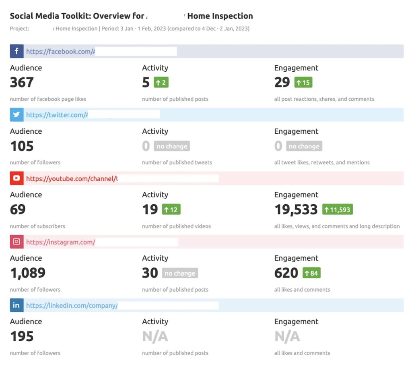412x367 pixels.
Task: Click Twitter audience value 105
Action: [22, 146]
